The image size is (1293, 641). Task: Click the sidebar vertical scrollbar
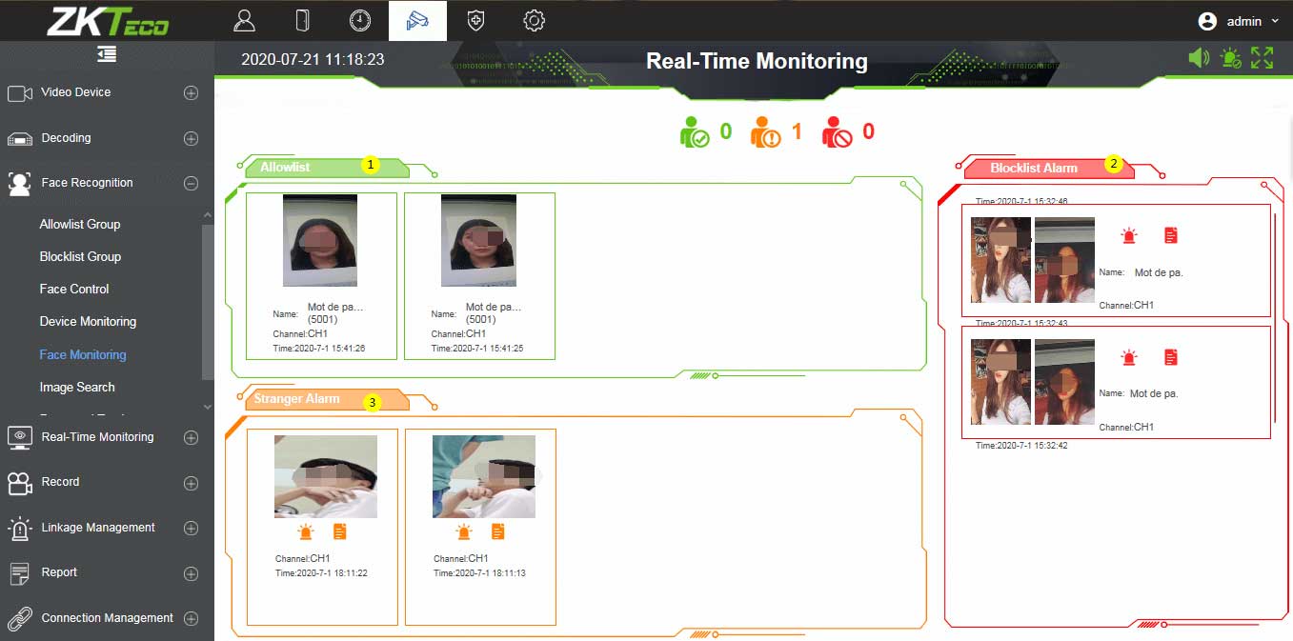coord(209,305)
